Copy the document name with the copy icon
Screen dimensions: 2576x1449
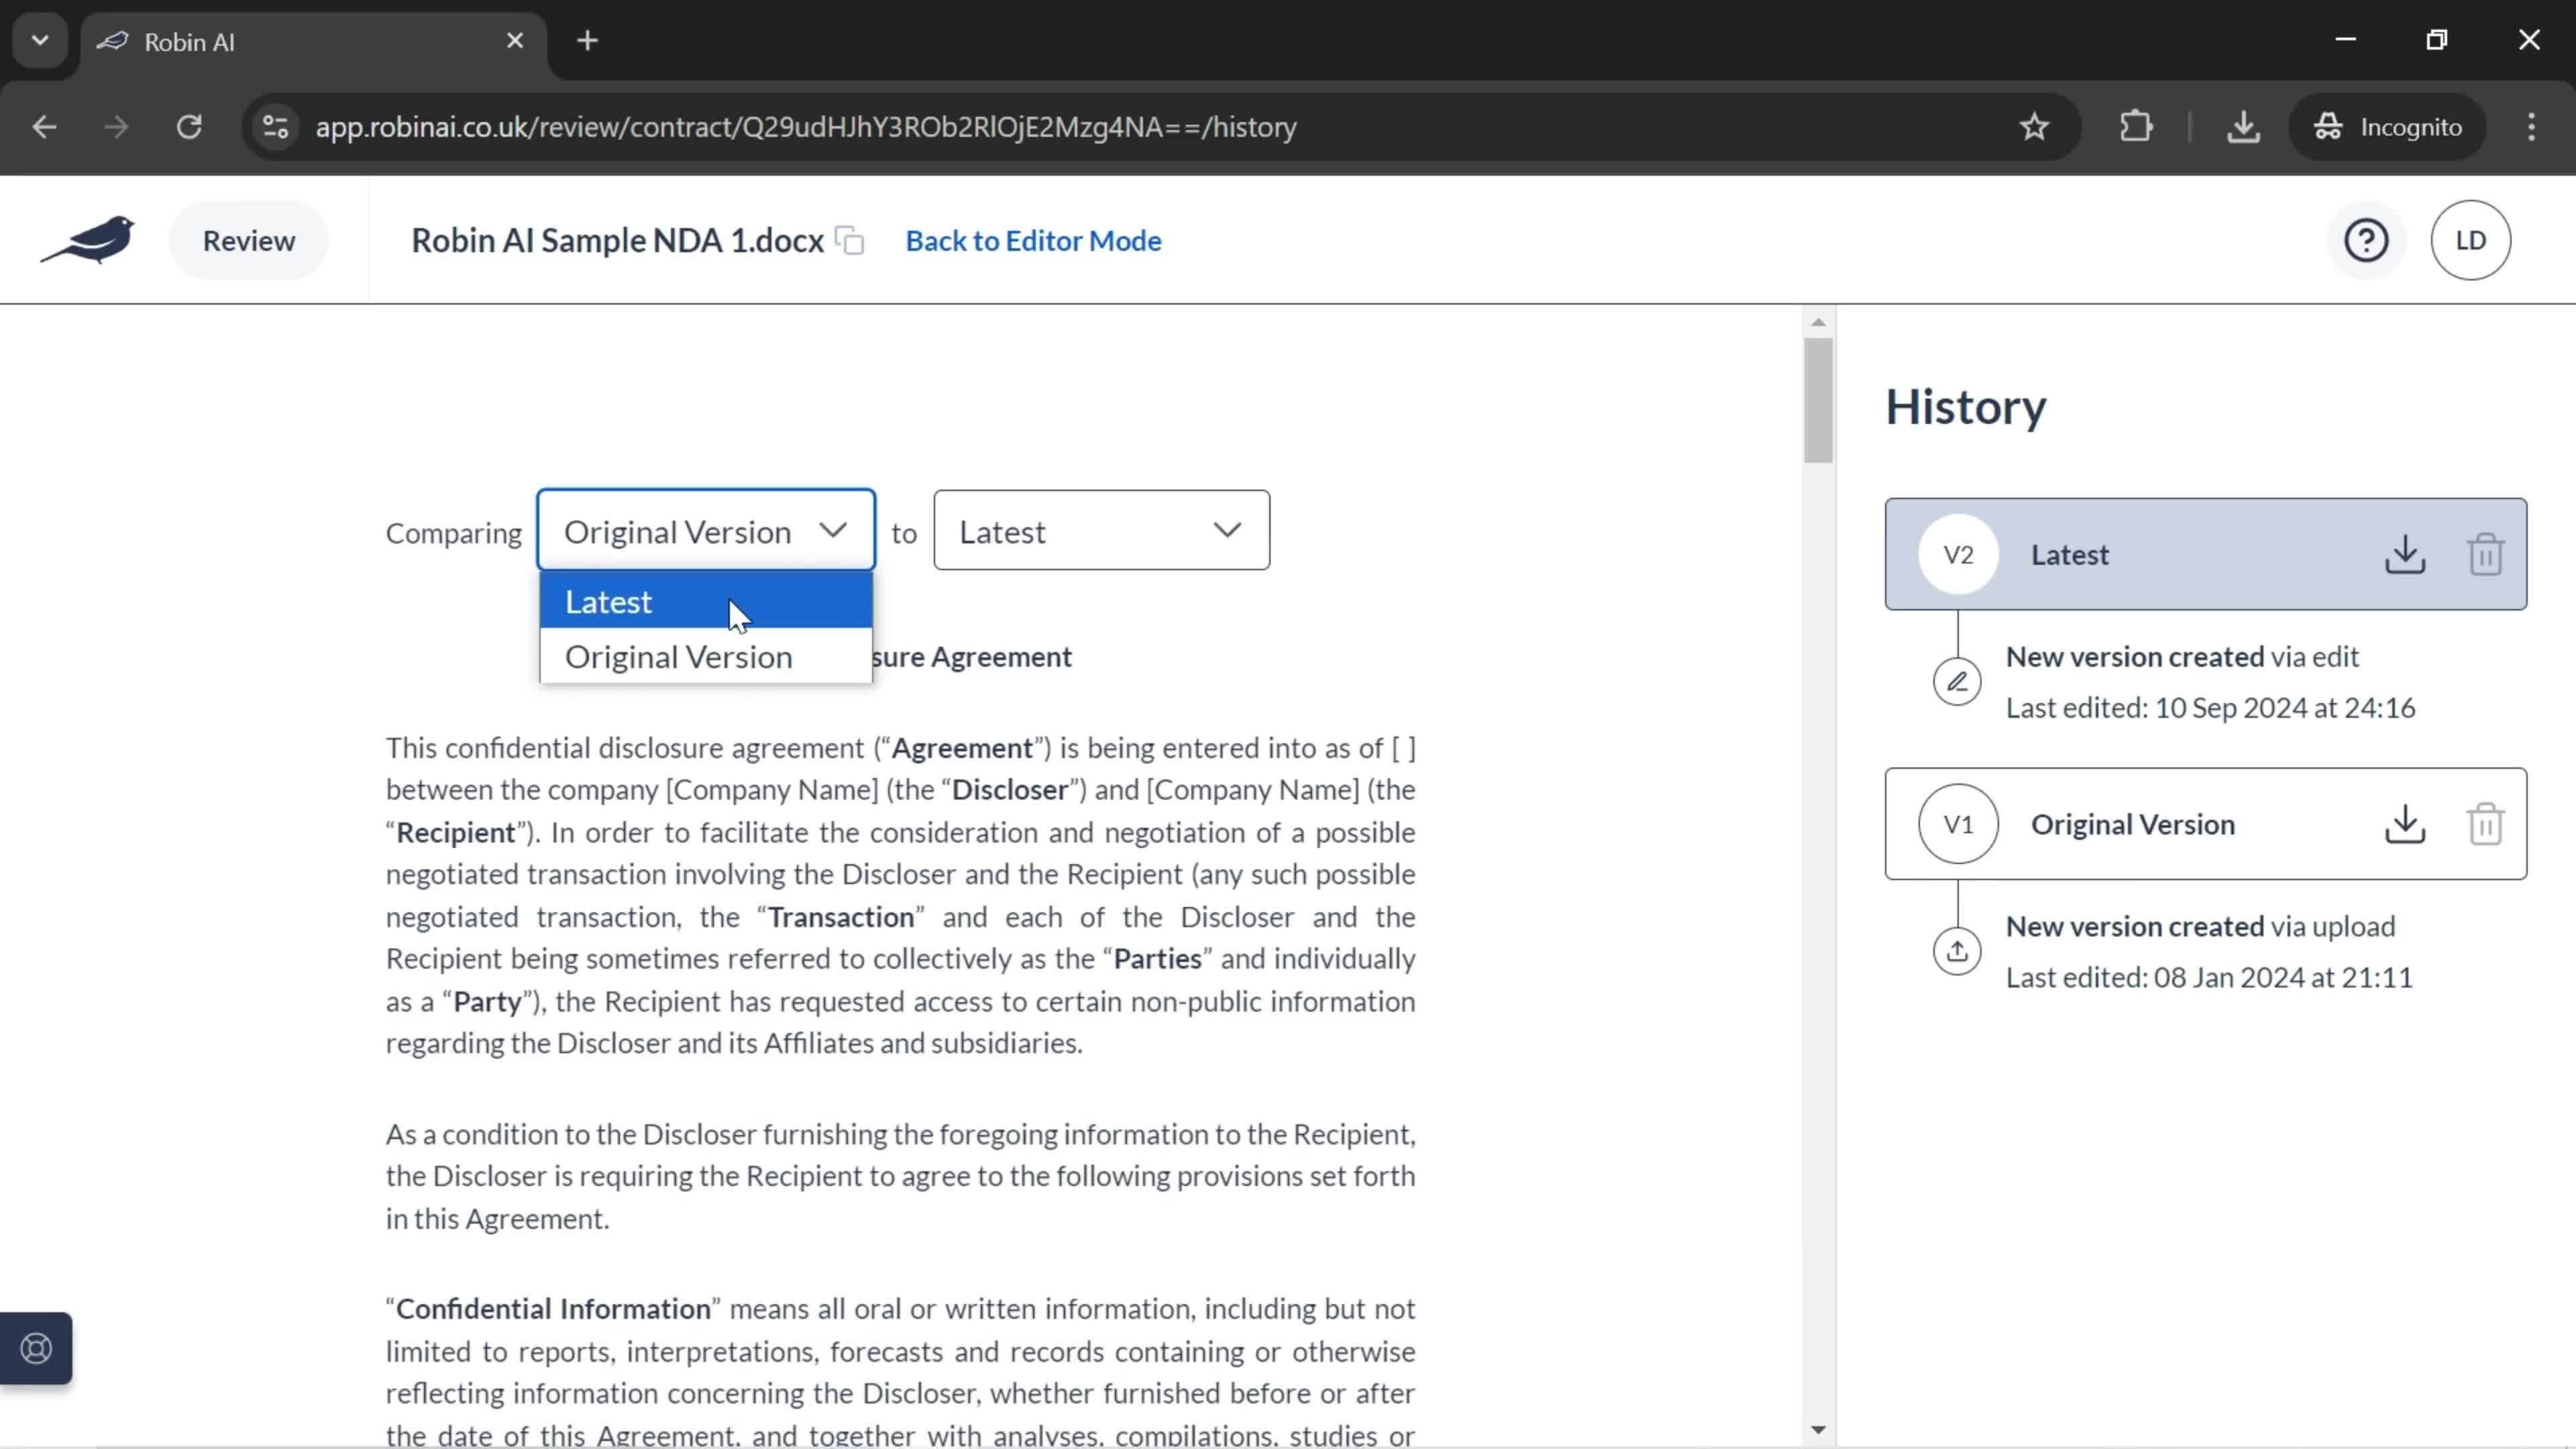[x=850, y=241]
